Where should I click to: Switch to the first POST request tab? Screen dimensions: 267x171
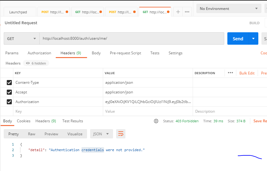(54, 12)
